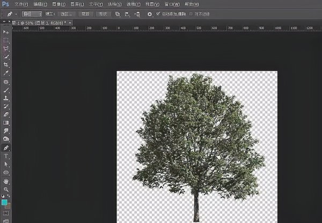Click the cyan foreground color swatch
Viewport: 322px width, 223px height.
(x=4, y=202)
